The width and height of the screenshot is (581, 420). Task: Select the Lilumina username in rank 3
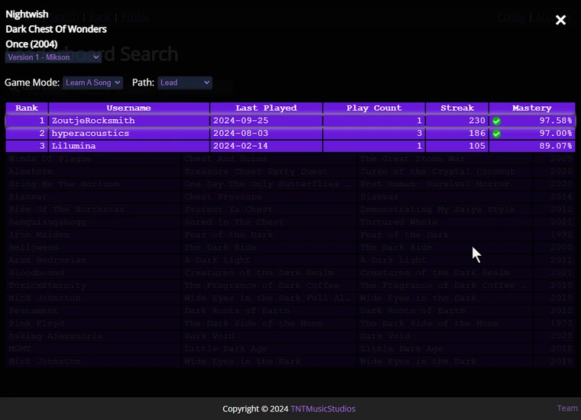(75, 146)
